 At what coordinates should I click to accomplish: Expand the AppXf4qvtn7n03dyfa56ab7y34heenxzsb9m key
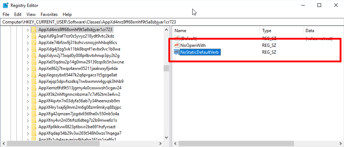pyautogui.click(x=28, y=101)
